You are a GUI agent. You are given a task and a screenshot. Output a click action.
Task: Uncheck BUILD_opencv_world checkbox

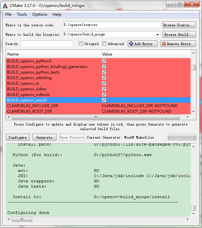coord(104,100)
